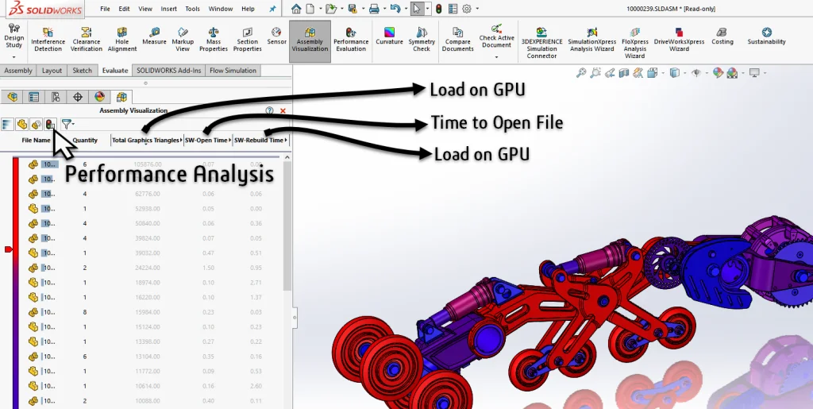Close the Assembly Visualization panel
Viewport: 813px width, 409px height.
point(283,110)
